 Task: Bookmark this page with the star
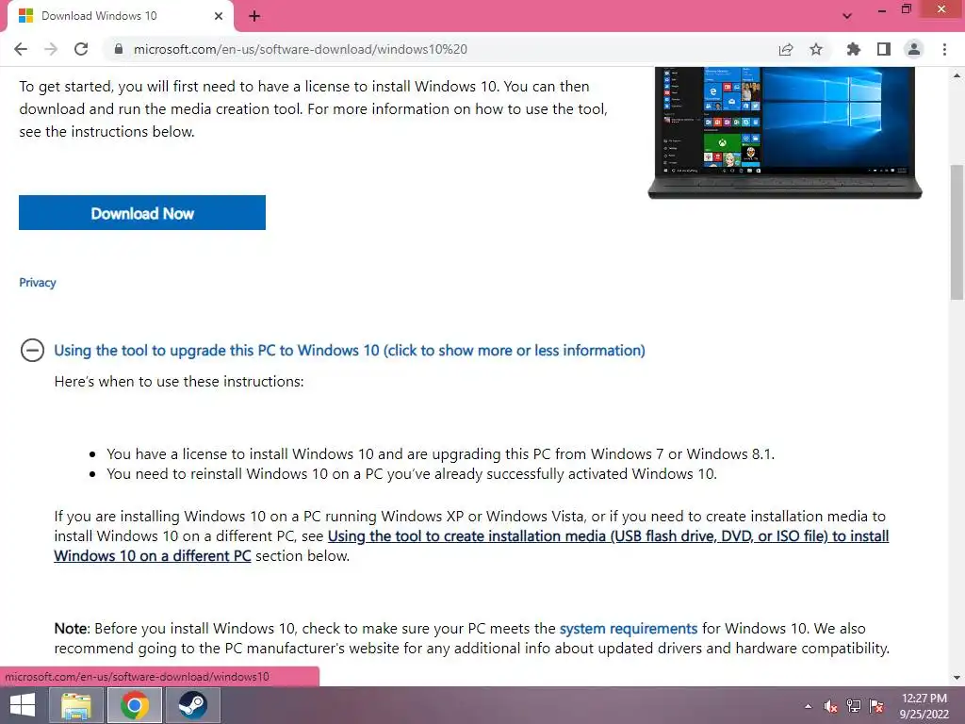(816, 49)
